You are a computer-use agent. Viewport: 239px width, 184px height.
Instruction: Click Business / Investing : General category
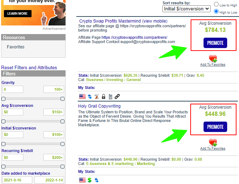[113, 80]
